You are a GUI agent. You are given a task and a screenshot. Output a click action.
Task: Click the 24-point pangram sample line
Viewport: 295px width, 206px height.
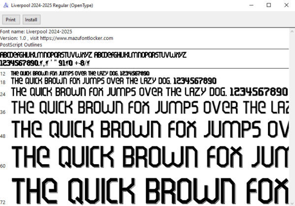click(x=149, y=92)
